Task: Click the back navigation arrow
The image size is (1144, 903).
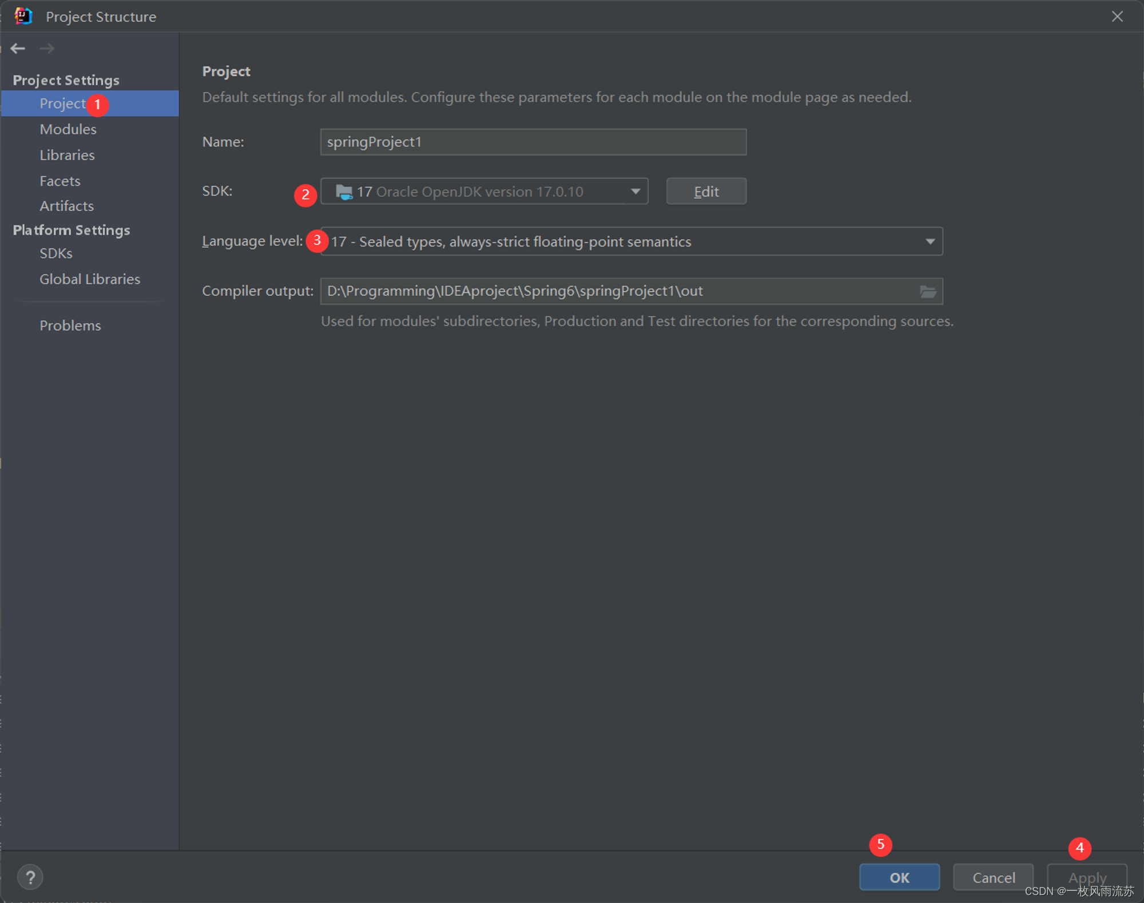Action: point(18,49)
